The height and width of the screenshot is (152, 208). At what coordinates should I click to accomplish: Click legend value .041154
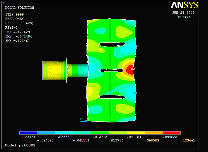(134, 137)
